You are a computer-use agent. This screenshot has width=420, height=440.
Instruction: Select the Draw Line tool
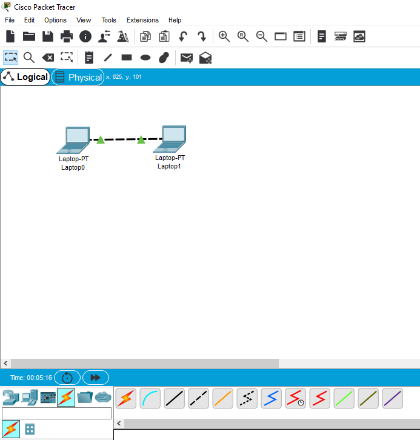pos(108,58)
